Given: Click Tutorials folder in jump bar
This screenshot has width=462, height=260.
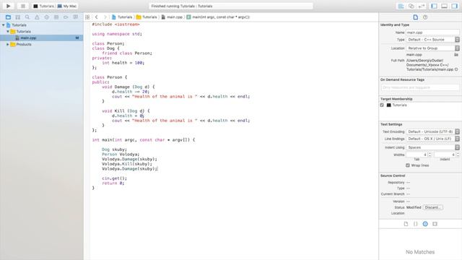Looking at the screenshot, I should click(147, 17).
